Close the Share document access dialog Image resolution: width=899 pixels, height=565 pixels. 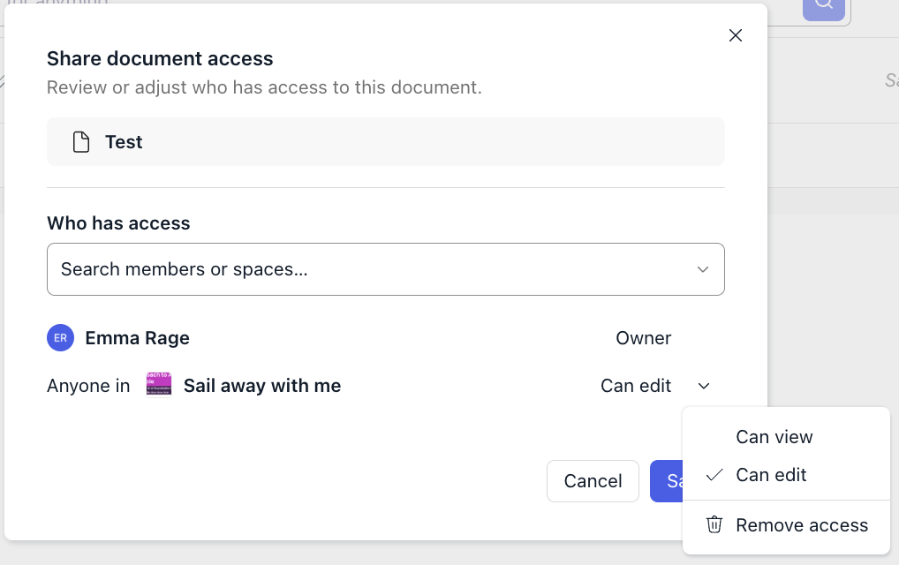pos(736,35)
